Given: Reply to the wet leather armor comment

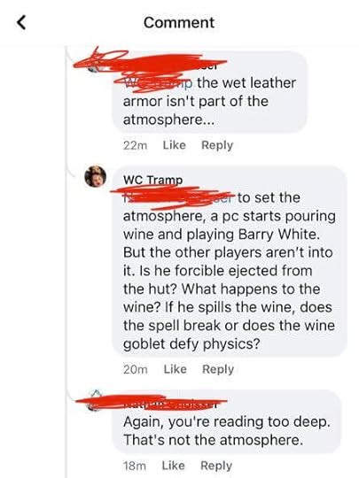Looking at the screenshot, I should tap(217, 145).
